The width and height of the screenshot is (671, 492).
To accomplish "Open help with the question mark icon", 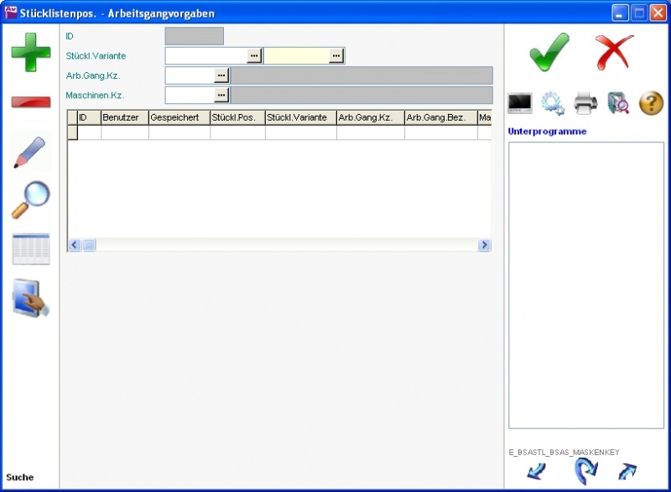I will point(652,103).
